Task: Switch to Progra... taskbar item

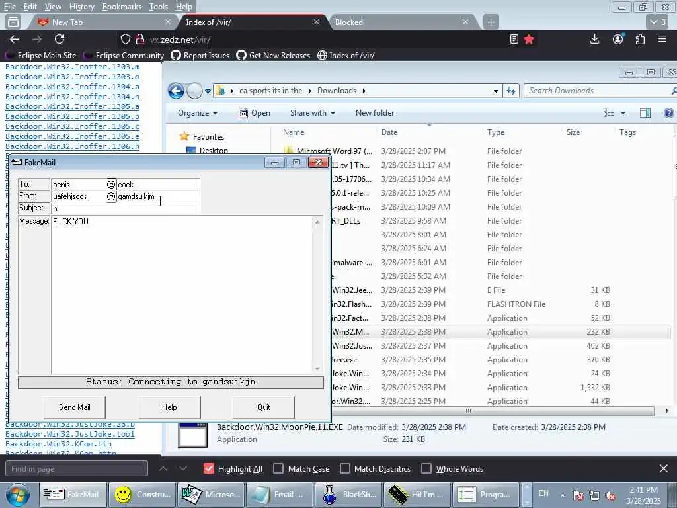Action: click(x=486, y=495)
